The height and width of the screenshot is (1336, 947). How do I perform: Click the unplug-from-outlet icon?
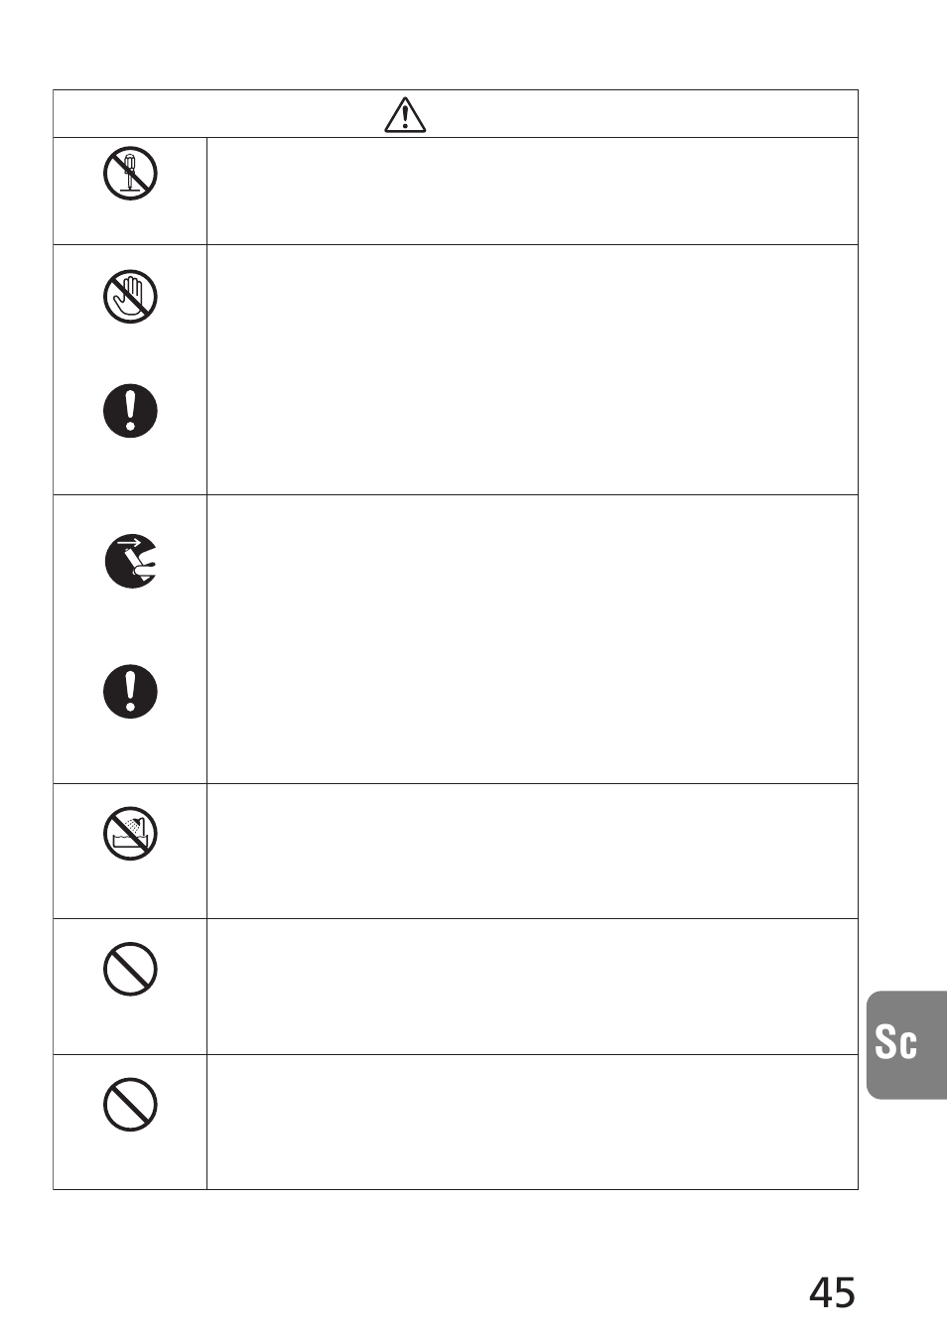pos(130,562)
